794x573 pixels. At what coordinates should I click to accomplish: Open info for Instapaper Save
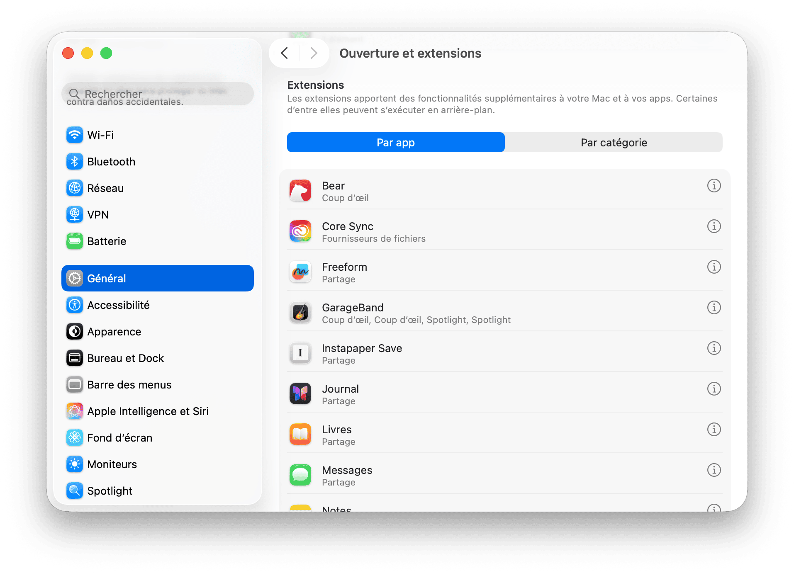pos(714,348)
